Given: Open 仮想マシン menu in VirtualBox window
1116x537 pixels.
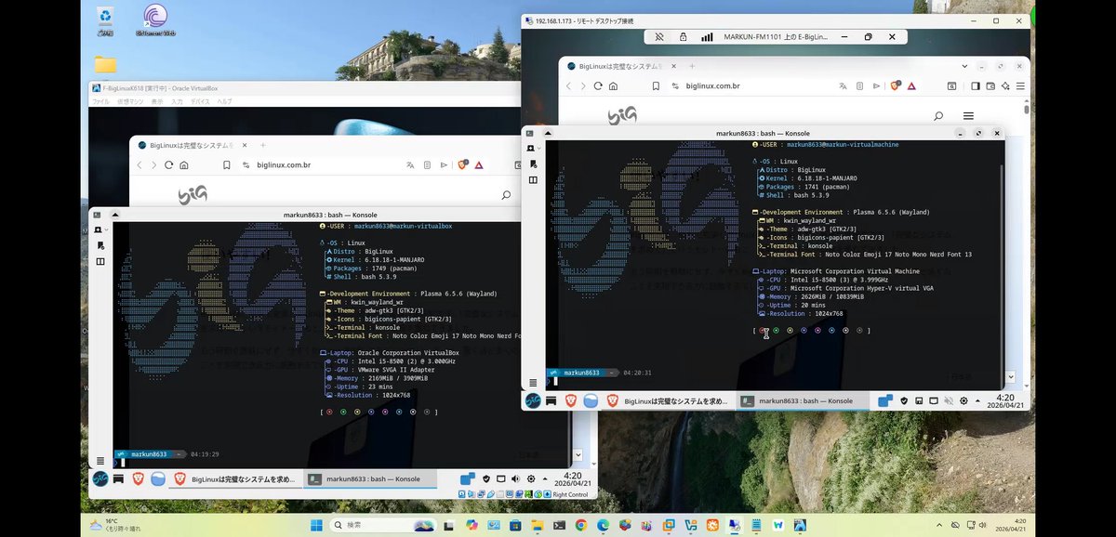Looking at the screenshot, I should (x=129, y=101).
